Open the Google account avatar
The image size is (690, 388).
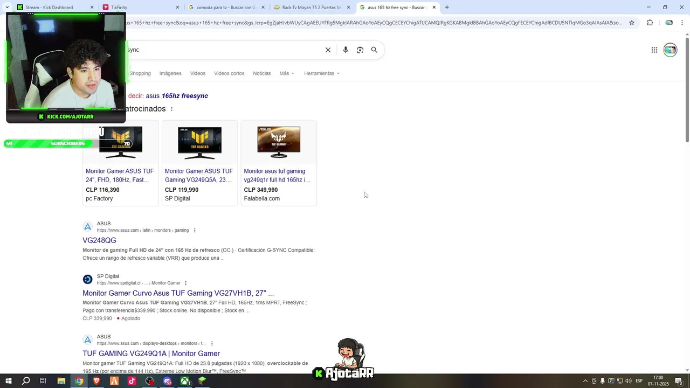click(670, 50)
